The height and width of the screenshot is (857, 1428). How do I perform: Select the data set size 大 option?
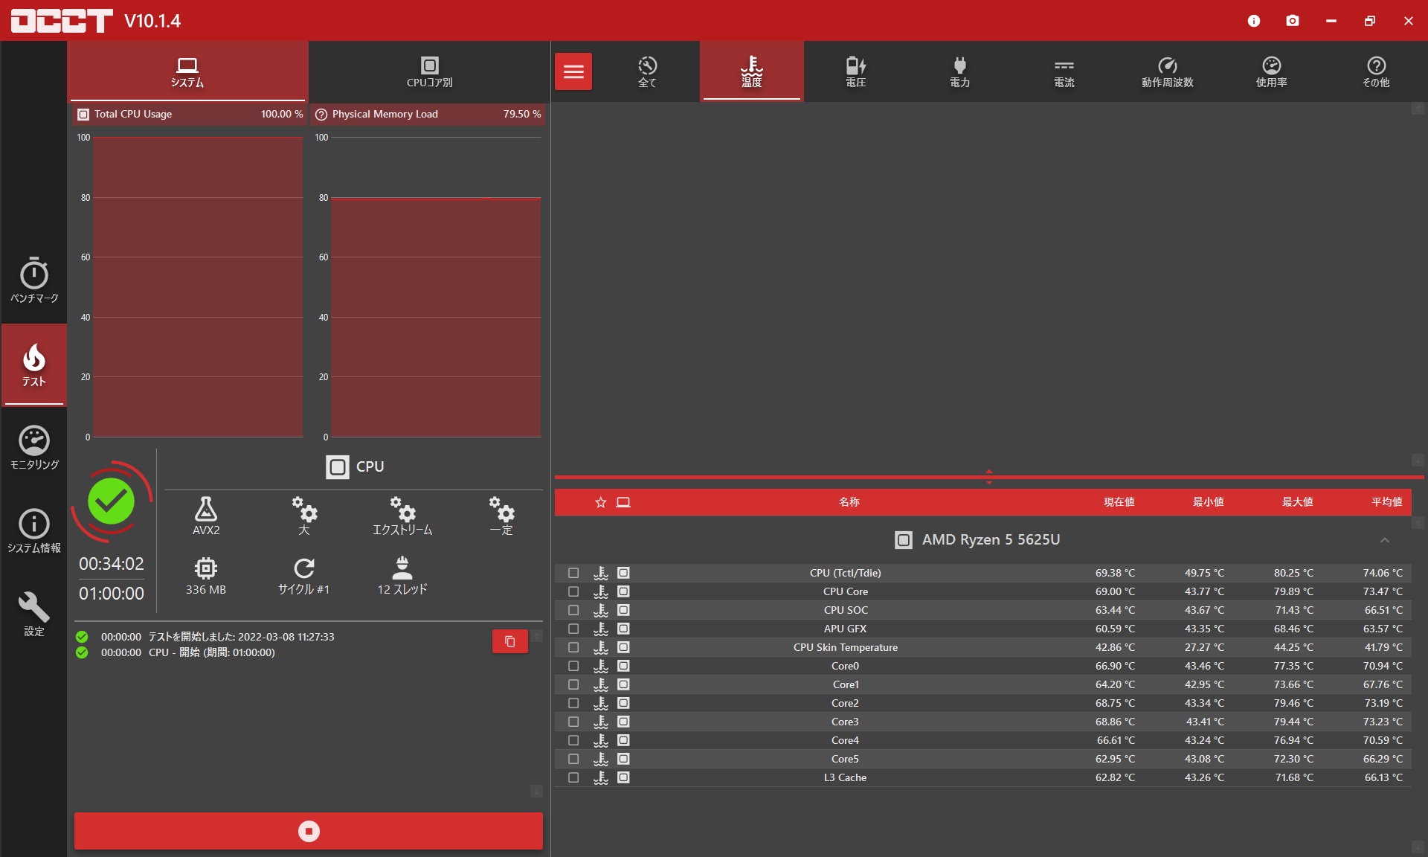point(303,516)
